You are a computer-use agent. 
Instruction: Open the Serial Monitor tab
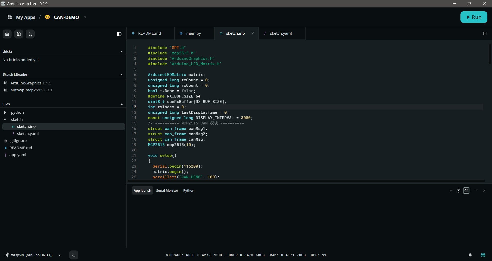[167, 191]
